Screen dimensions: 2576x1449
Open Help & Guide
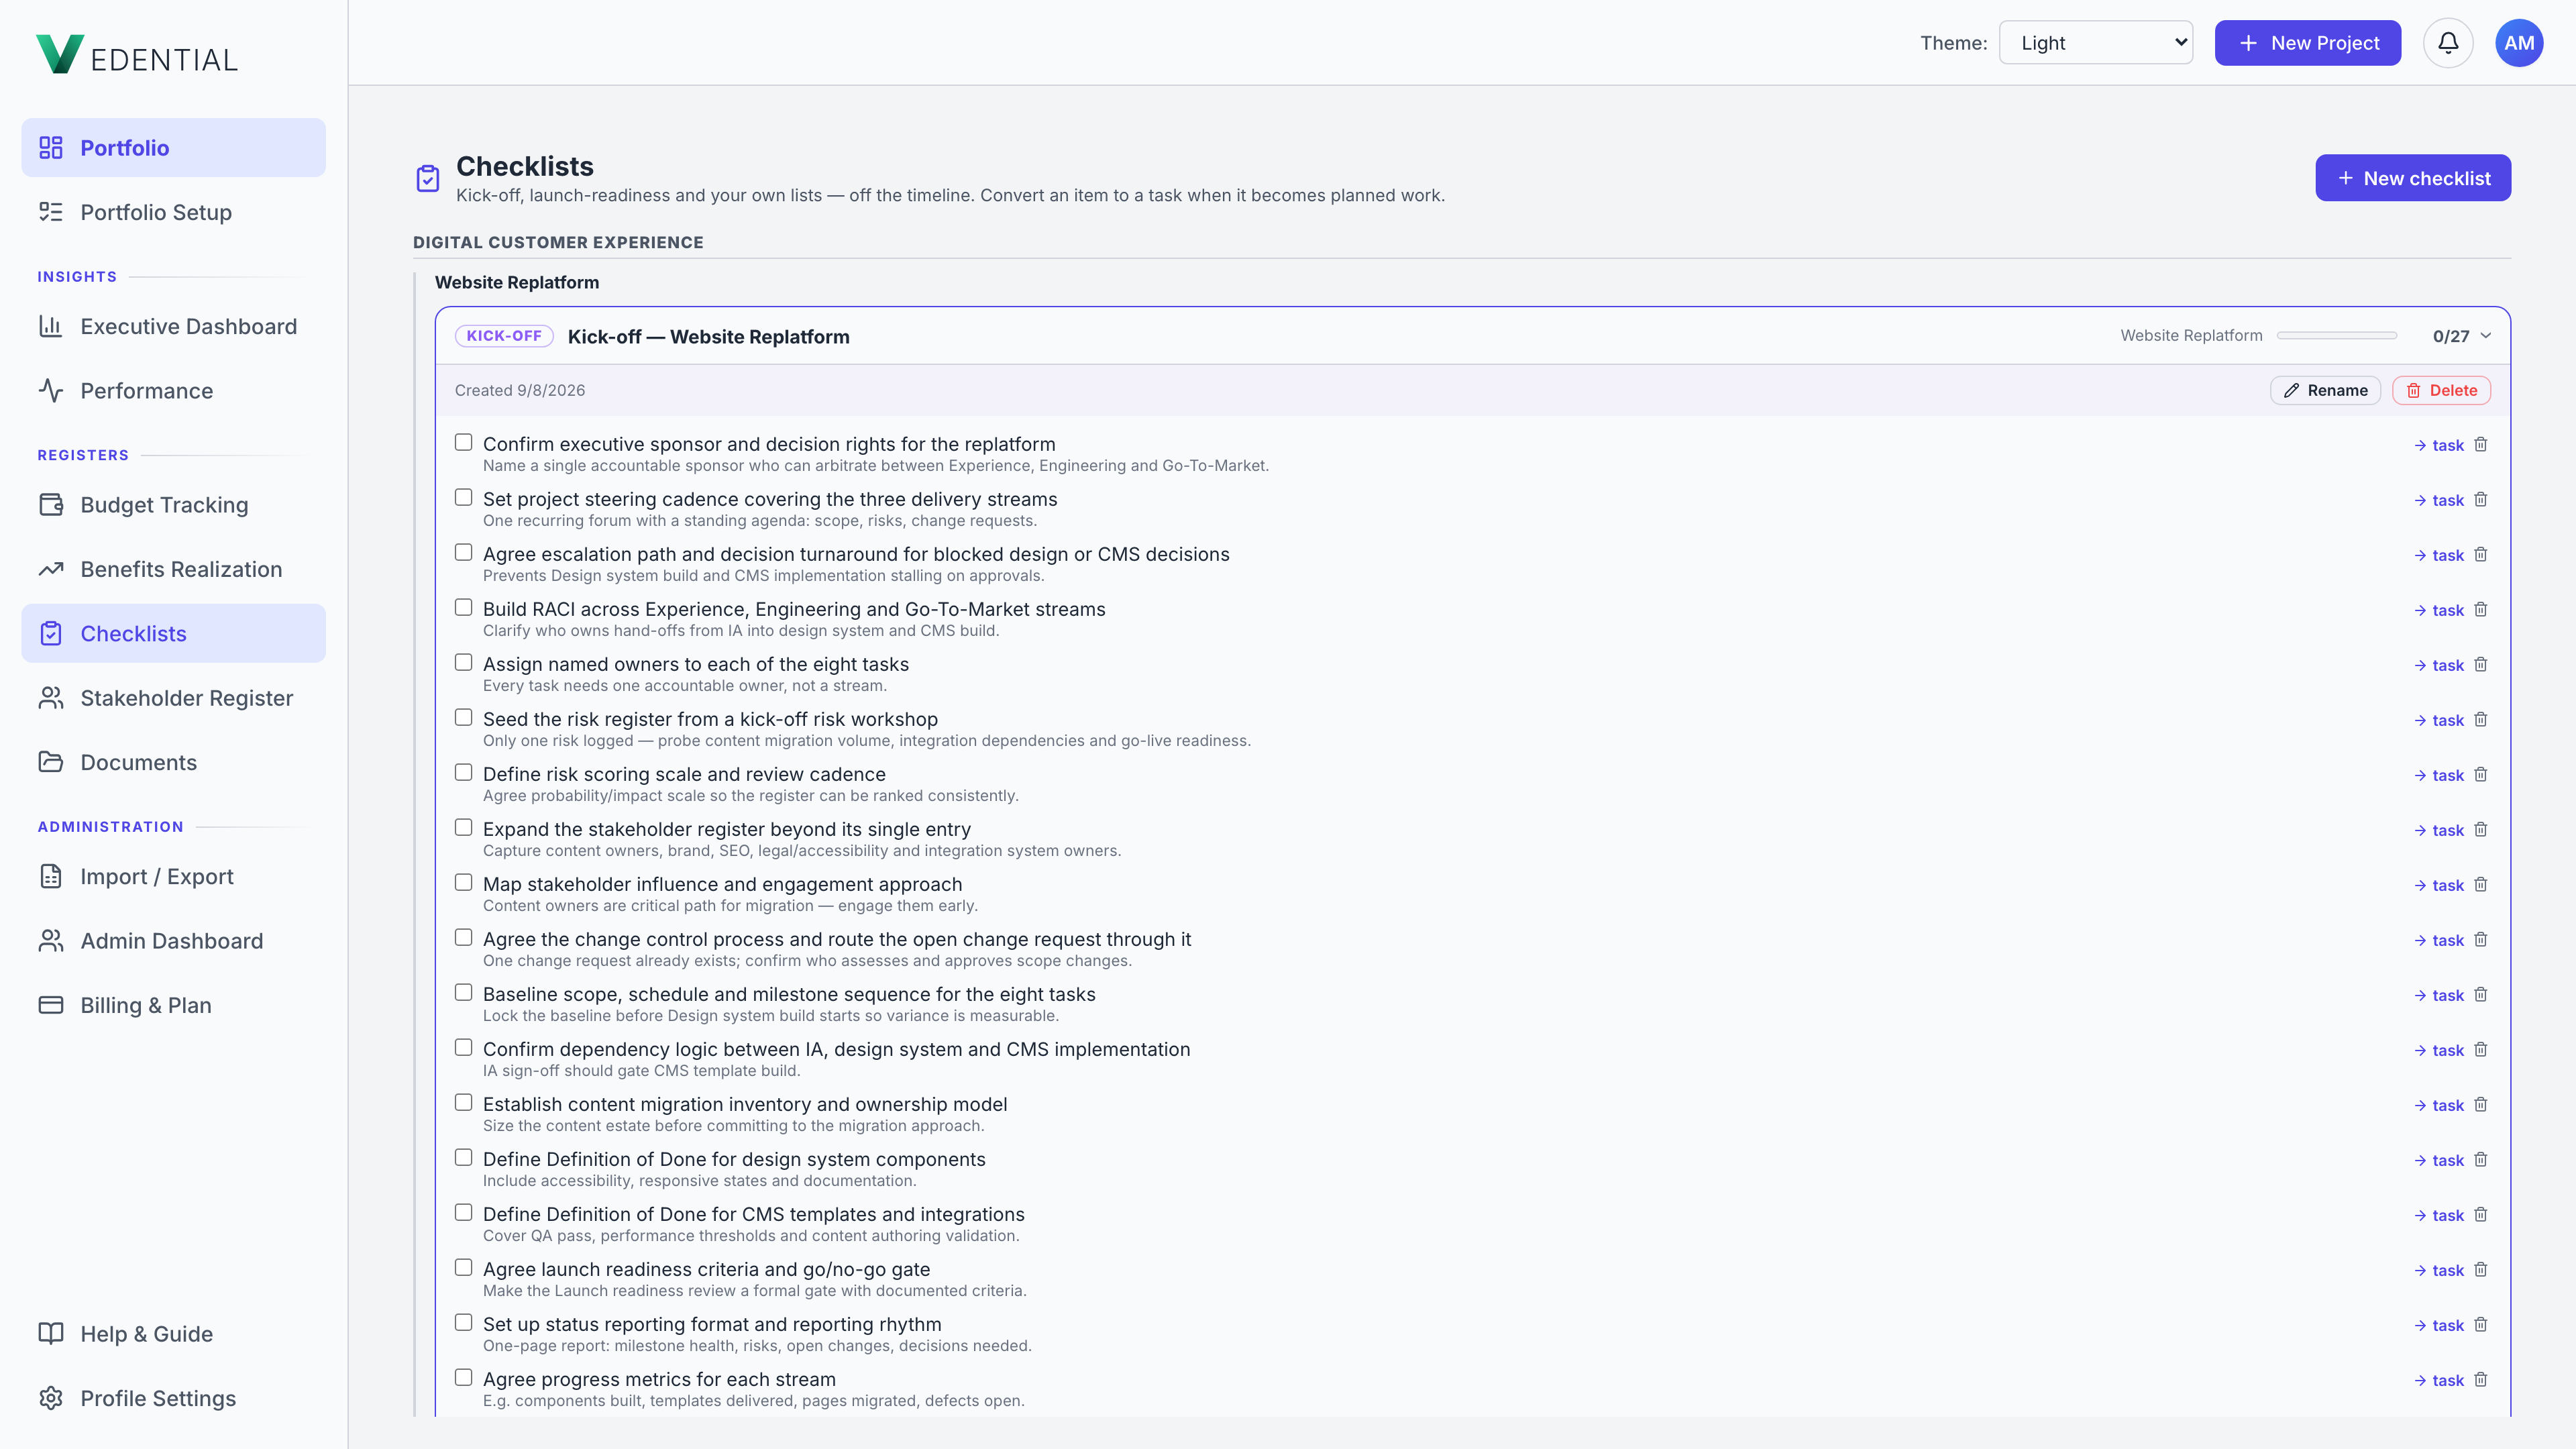pos(174,1334)
